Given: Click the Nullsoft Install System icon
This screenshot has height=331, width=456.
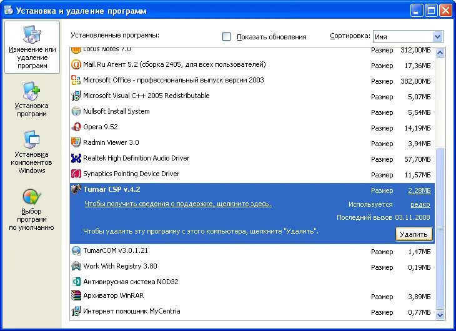Looking at the screenshot, I should [76, 111].
